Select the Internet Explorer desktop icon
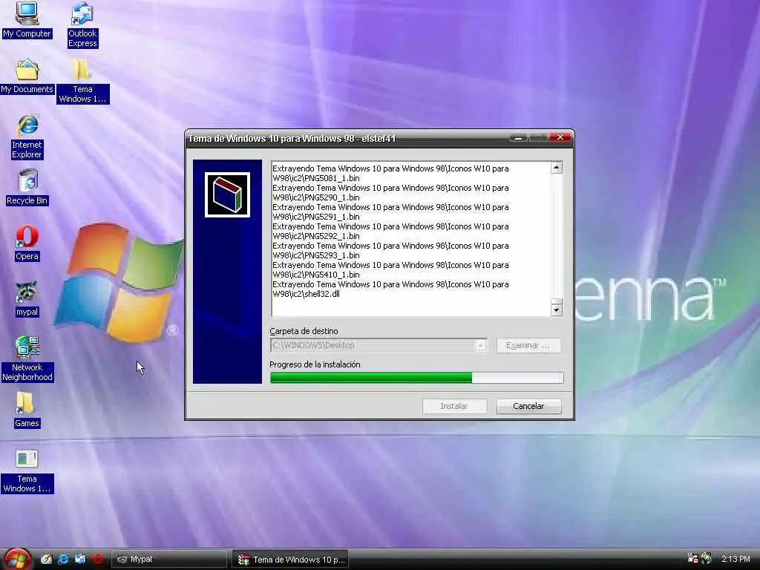 27,137
